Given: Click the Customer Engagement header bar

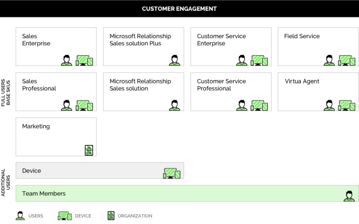Looking at the screenshot, I should pos(179,9).
